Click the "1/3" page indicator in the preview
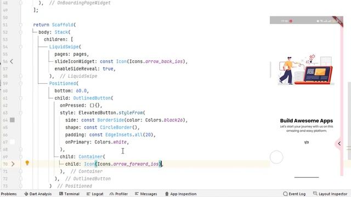This screenshot has width=351, height=197. coord(307,142)
